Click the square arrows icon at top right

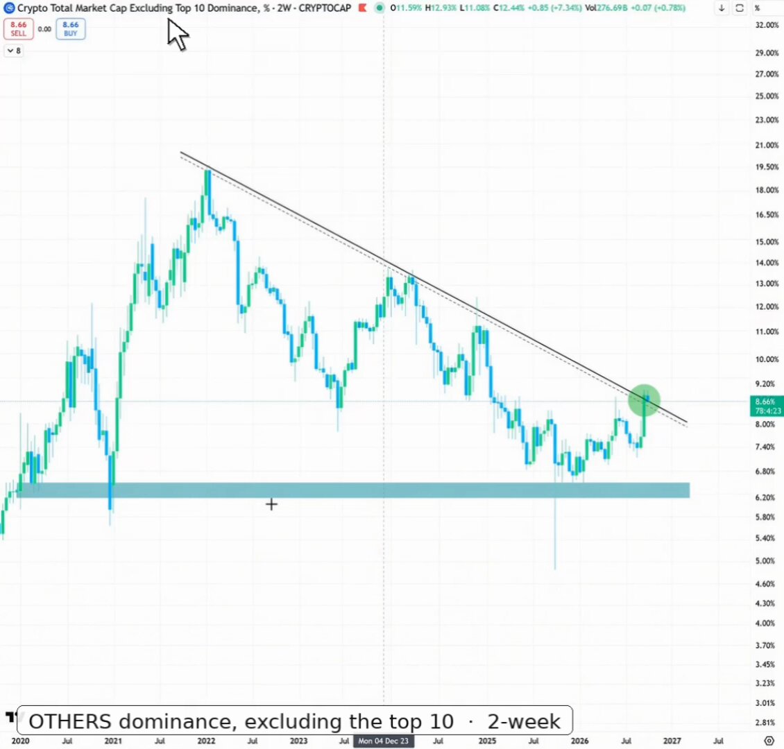(740, 8)
